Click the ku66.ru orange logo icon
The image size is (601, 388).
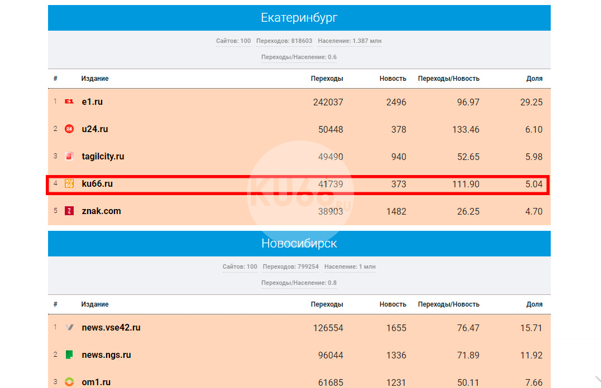(69, 183)
